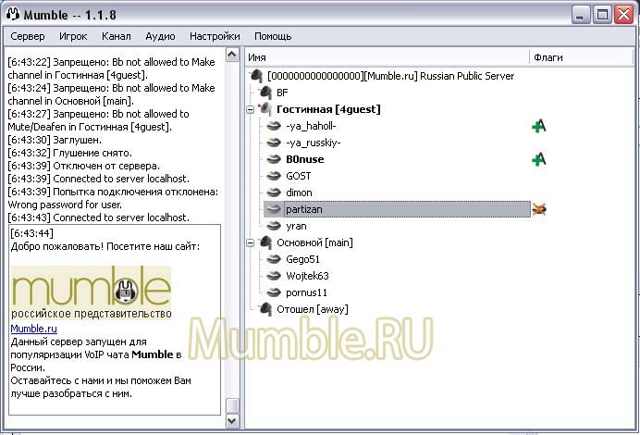The height and width of the screenshot is (435, 640).
Task: Collapse the Основной [main] channel tree
Action: [250, 242]
